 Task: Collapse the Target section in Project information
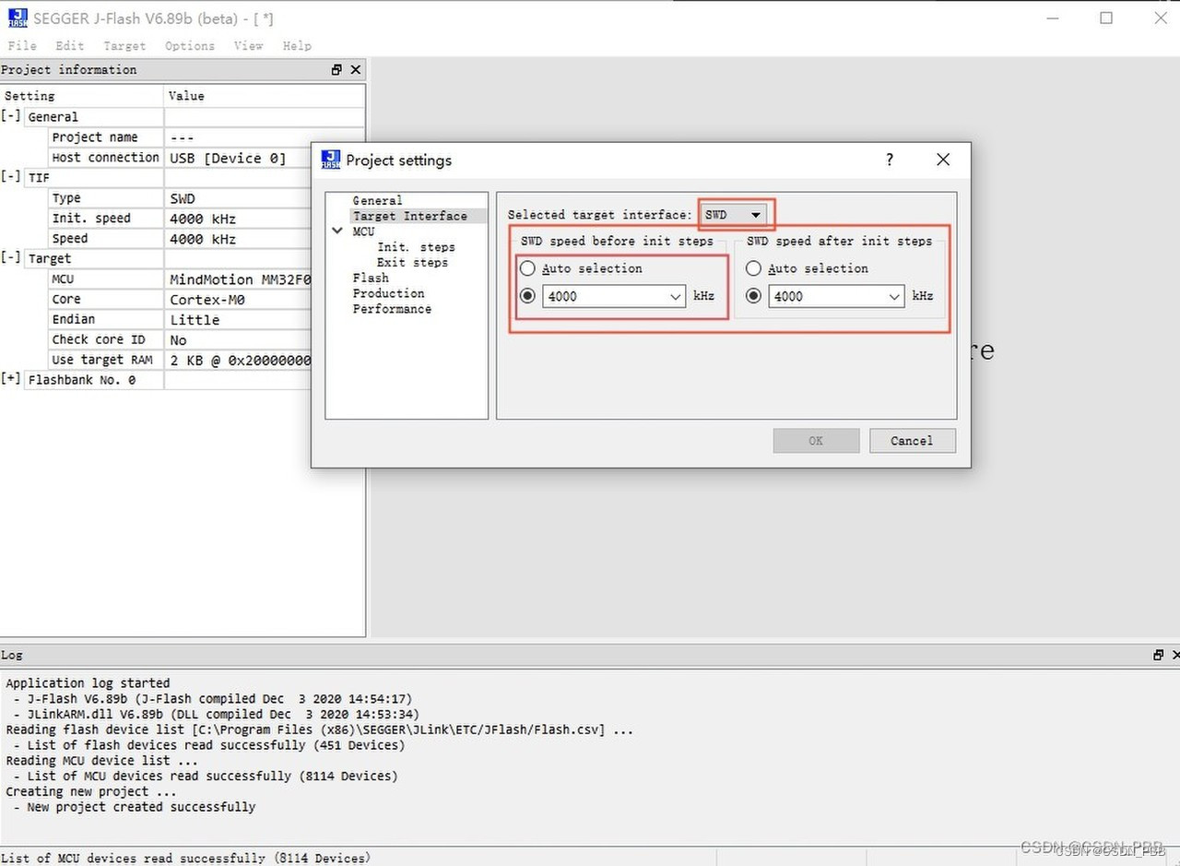[11, 258]
